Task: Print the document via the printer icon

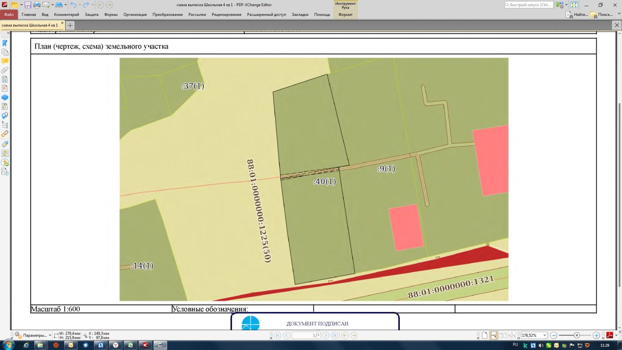Action: [x=36, y=5]
